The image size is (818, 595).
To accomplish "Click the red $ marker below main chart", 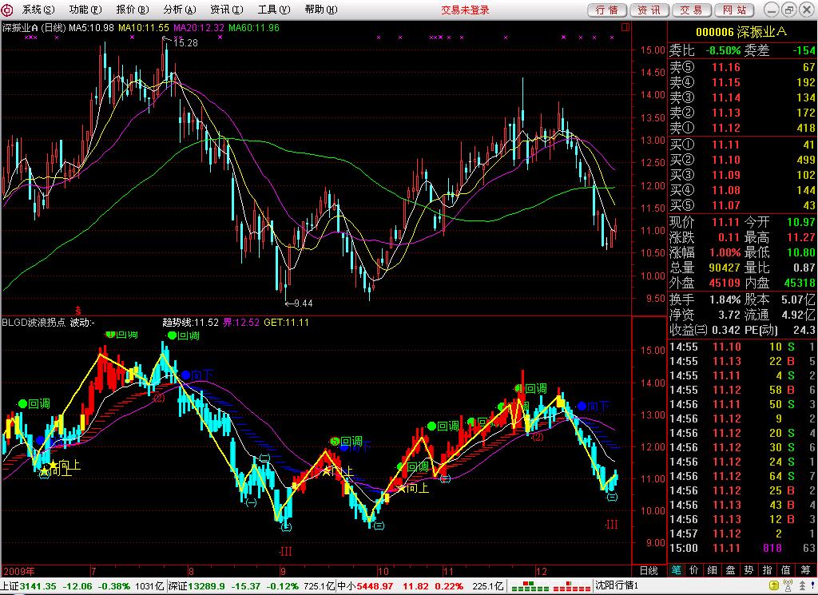I will (78, 311).
